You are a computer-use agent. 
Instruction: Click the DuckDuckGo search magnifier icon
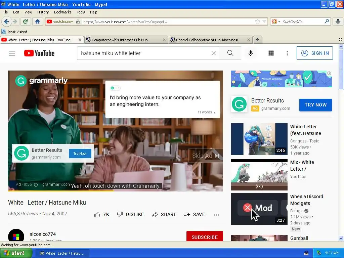327,21
